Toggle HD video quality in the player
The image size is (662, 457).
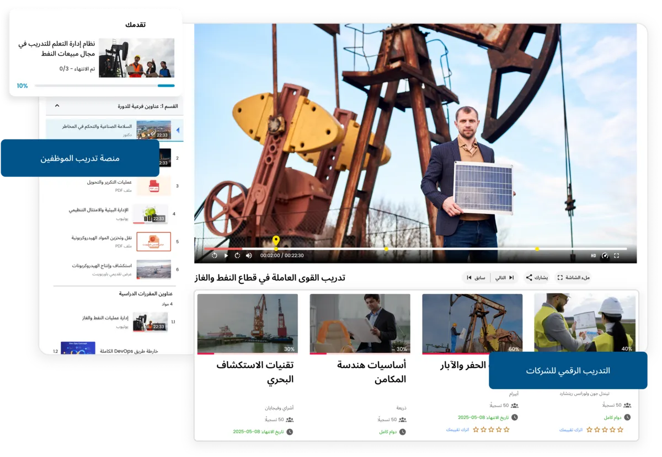point(594,255)
